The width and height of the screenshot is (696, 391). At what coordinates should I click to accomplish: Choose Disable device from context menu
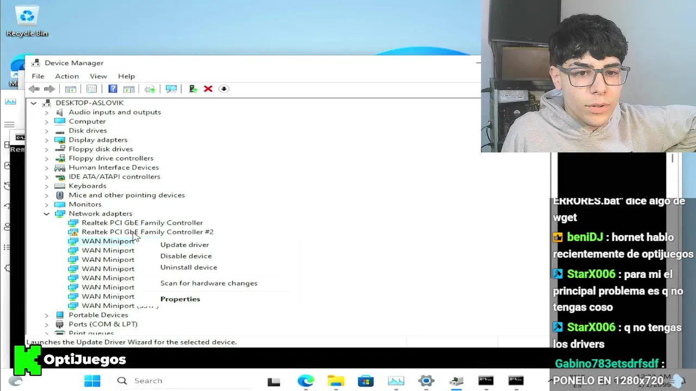(x=186, y=256)
